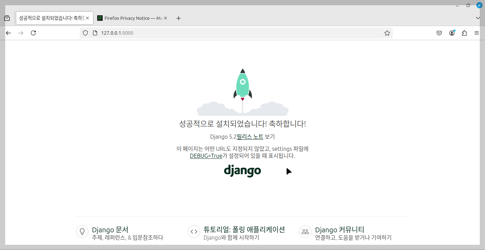Click the 성공적으로 설치되었습니다! 축하합니다! heading

point(242,124)
